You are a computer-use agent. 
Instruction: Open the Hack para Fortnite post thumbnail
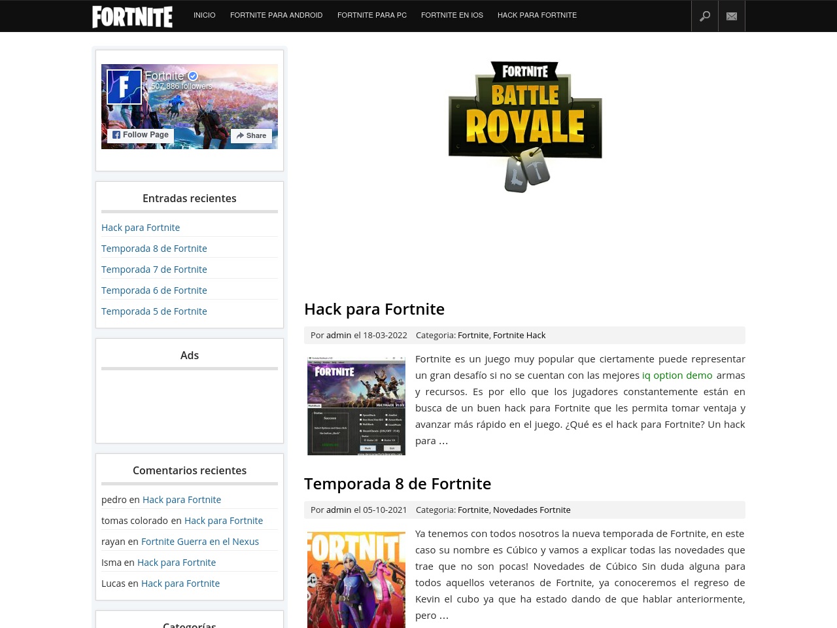click(x=356, y=406)
